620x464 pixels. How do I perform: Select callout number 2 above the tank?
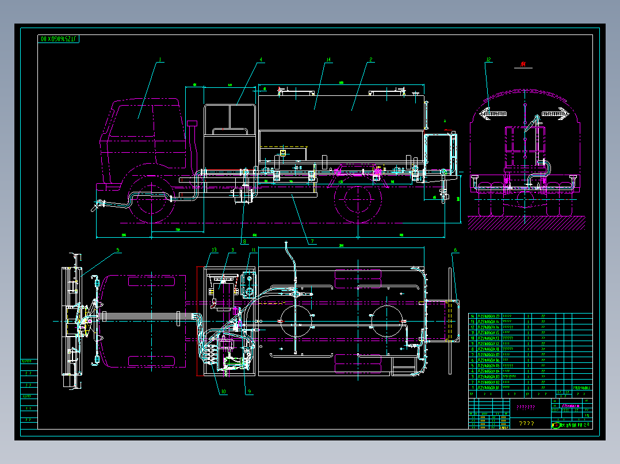coord(370,60)
